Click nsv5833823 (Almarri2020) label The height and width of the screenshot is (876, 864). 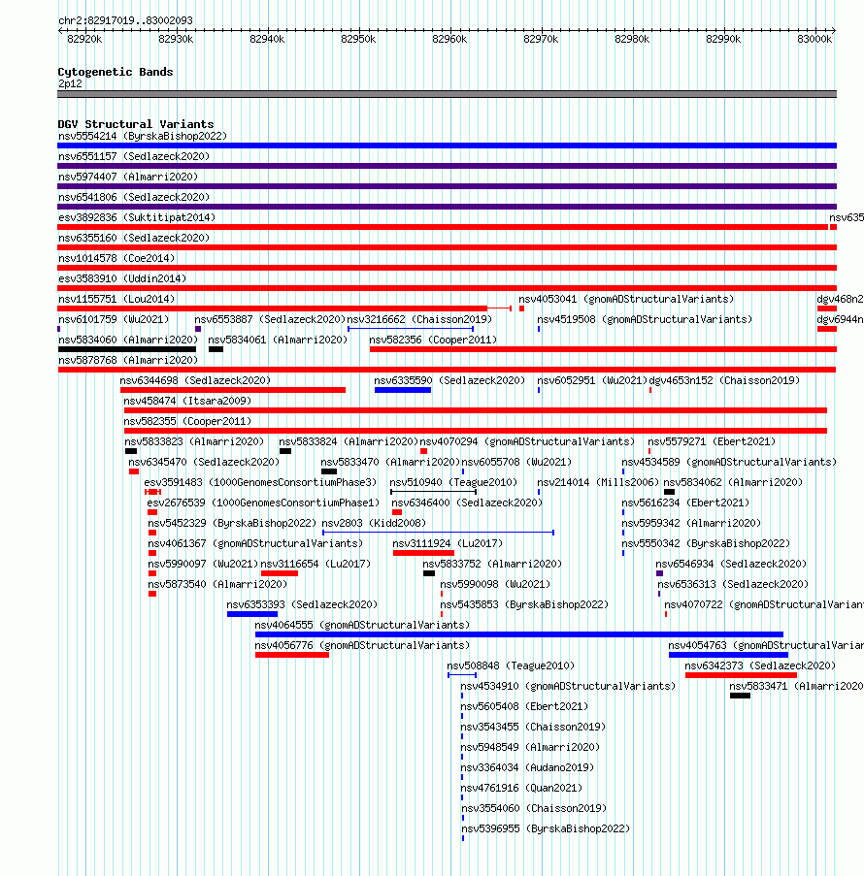(x=194, y=442)
